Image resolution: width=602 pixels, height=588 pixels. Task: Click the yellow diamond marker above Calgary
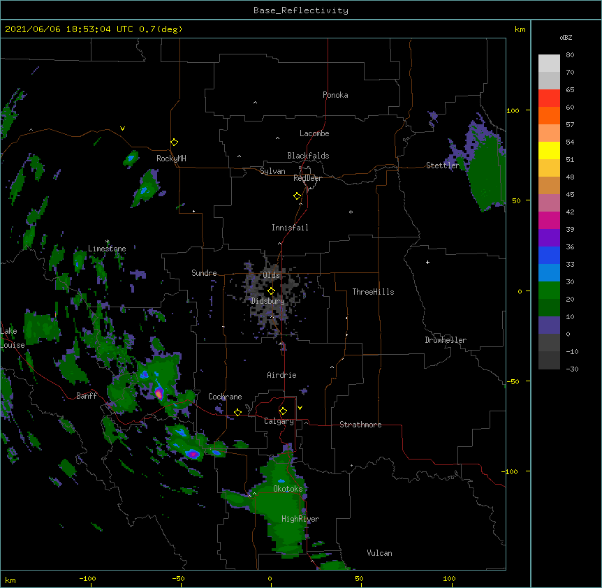click(283, 411)
